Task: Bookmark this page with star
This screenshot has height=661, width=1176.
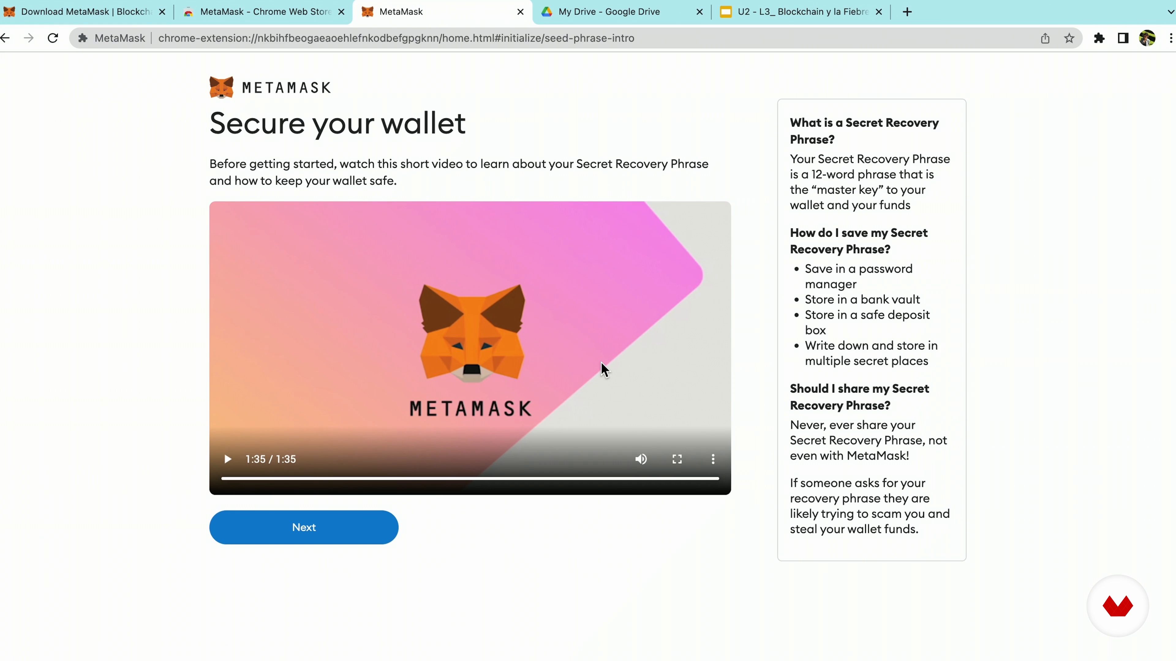Action: [1069, 38]
